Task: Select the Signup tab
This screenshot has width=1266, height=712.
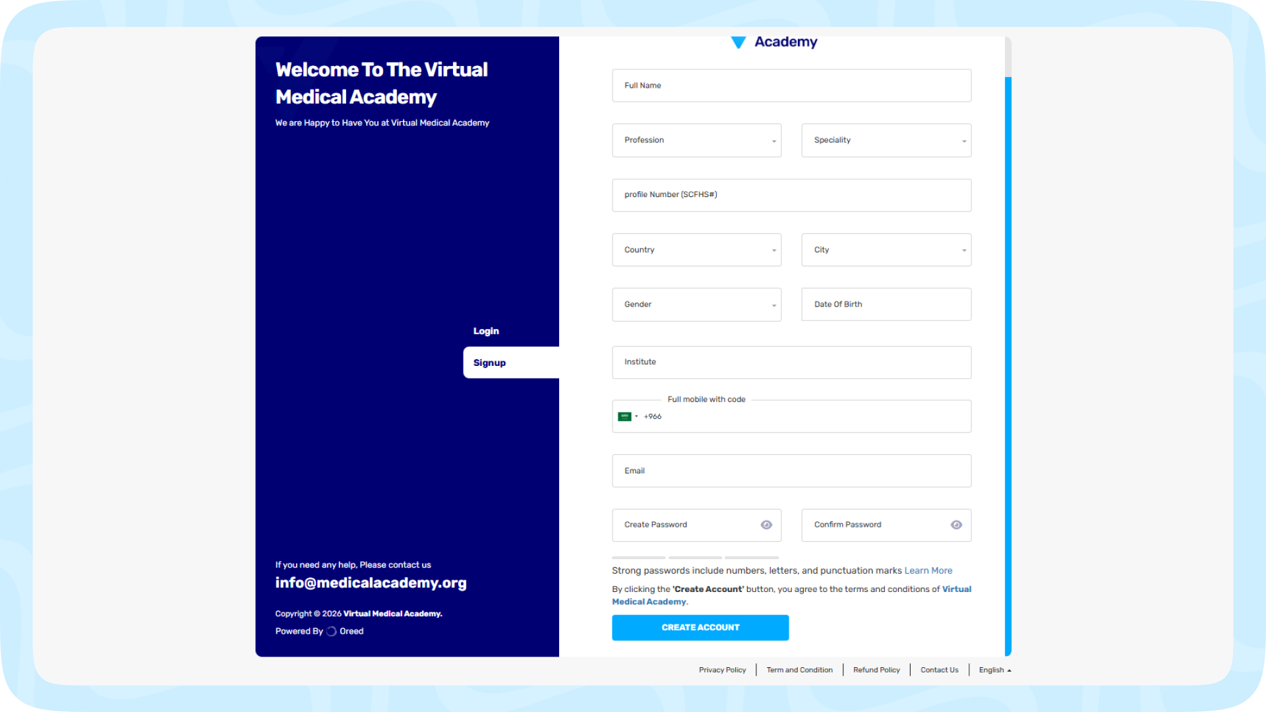Action: pyautogui.click(x=511, y=363)
